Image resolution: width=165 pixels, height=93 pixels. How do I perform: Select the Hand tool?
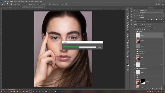128,56
